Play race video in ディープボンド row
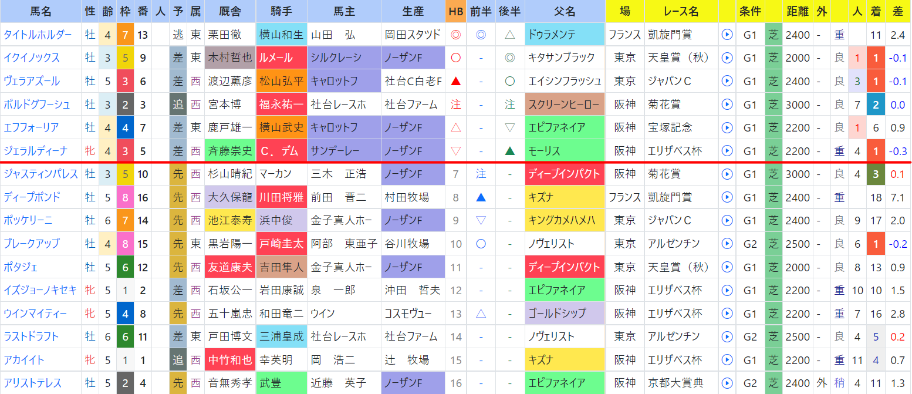Screen dimensions: 912x394 [727, 197]
